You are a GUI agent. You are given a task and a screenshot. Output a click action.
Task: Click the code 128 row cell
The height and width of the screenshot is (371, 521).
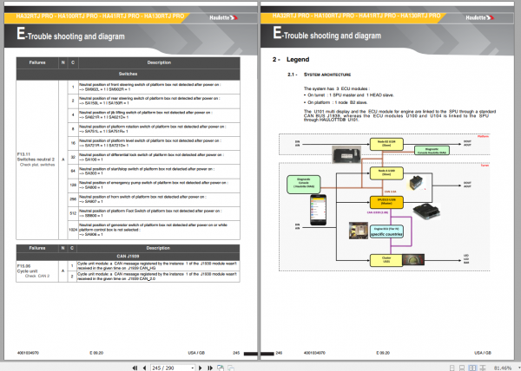73,185
